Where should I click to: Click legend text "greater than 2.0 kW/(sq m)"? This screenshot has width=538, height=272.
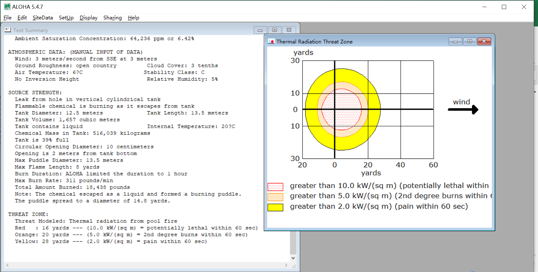341,206
